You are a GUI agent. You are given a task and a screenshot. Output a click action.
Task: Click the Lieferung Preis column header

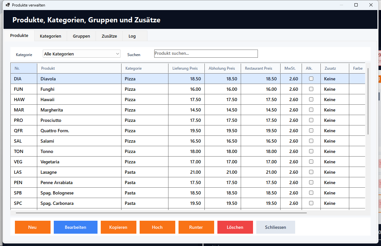click(186, 68)
